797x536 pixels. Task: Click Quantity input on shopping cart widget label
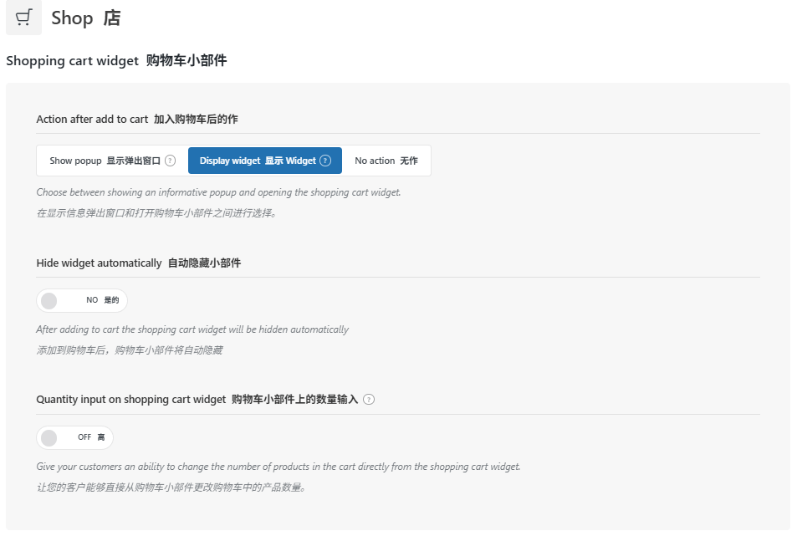click(197, 400)
